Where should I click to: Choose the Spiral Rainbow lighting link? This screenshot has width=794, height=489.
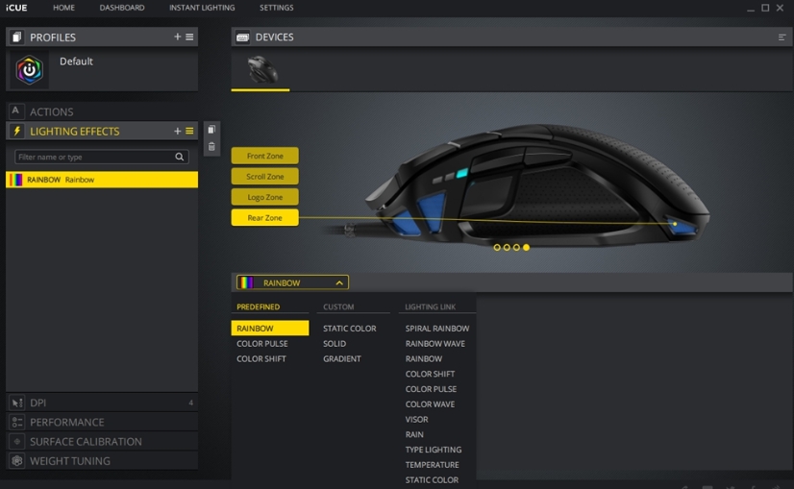[437, 328]
